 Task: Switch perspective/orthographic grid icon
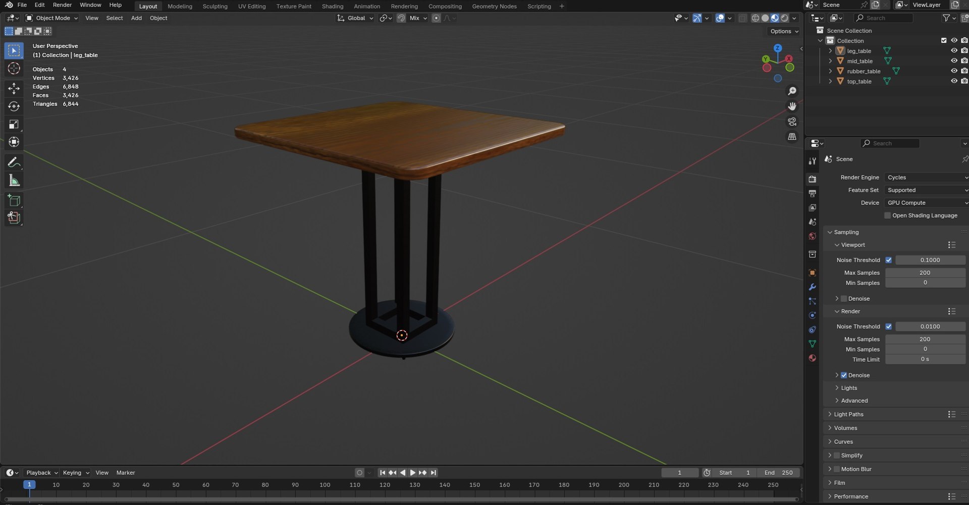(x=792, y=137)
